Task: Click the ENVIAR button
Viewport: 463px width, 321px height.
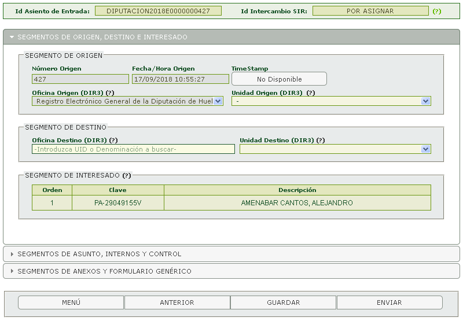Action: (x=389, y=302)
